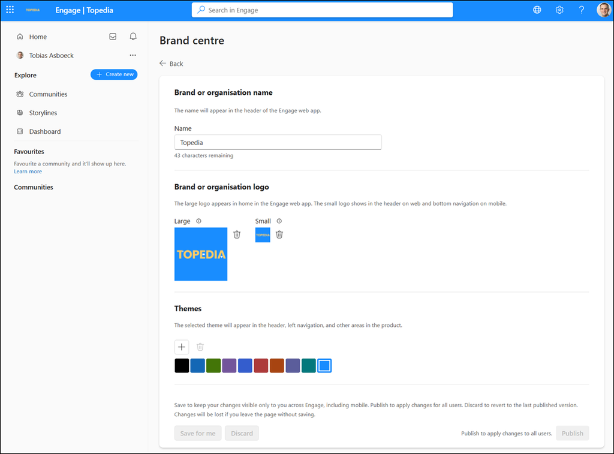Image resolution: width=614 pixels, height=454 pixels.
Task: Click the Discard button
Action: click(242, 433)
